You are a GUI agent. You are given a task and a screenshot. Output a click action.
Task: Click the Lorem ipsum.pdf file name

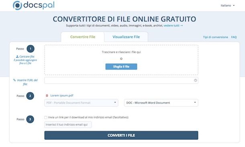click(x=62, y=95)
